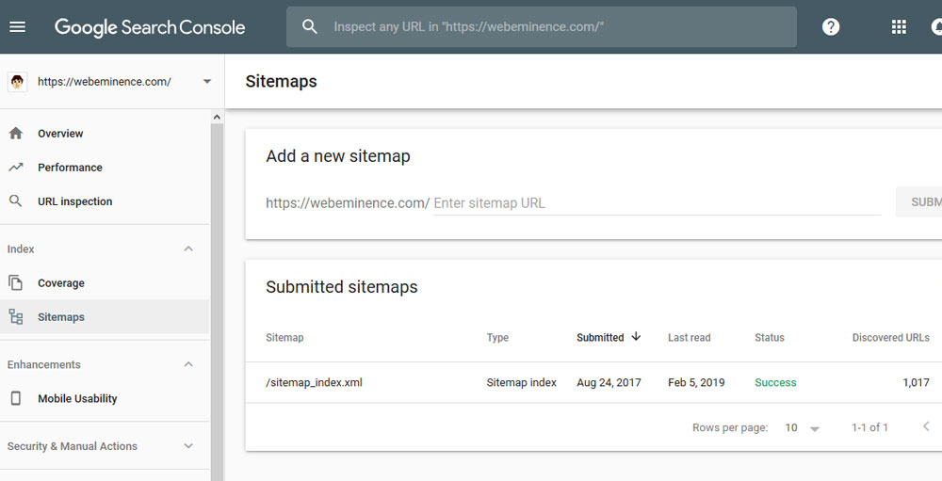Click the previous page chevron

(x=926, y=426)
